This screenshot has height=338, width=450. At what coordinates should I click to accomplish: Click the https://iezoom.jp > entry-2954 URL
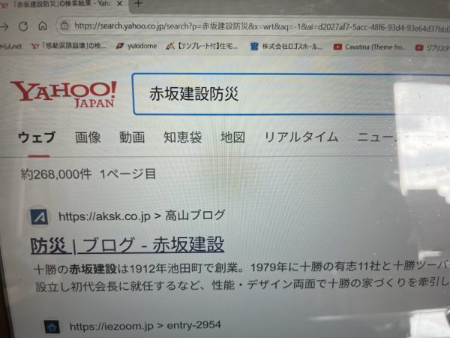(x=145, y=325)
